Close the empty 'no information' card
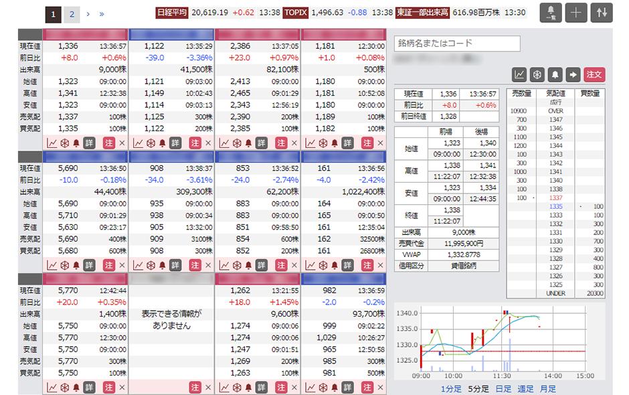The width and height of the screenshot is (629, 395). pos(207,387)
